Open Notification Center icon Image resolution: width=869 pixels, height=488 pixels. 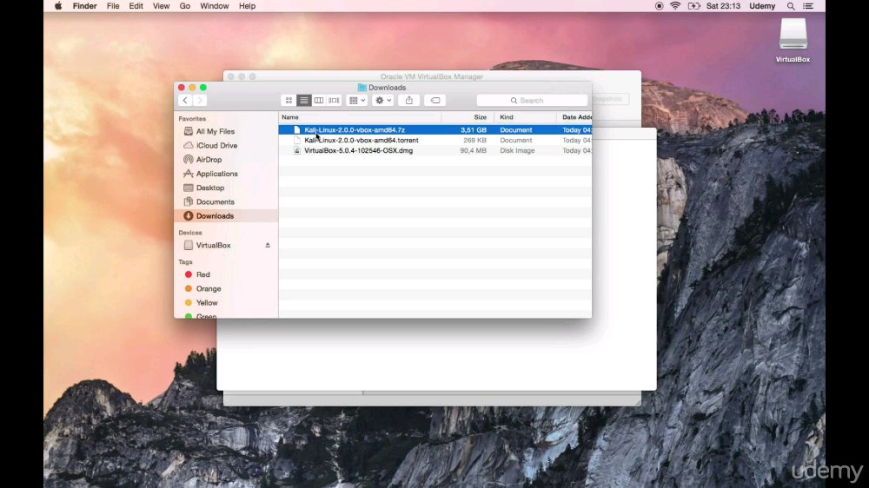tap(808, 6)
